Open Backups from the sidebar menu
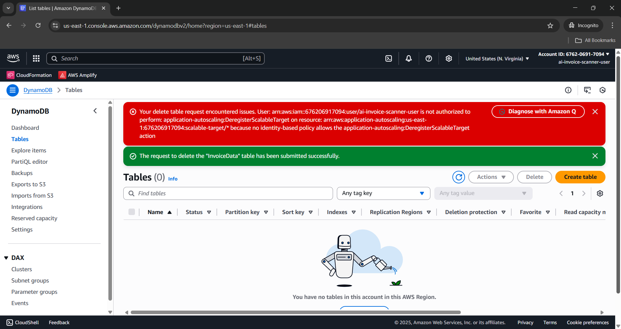 click(x=22, y=173)
